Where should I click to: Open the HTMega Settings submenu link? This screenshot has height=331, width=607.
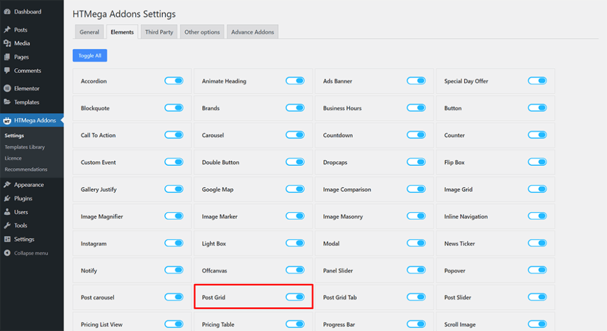click(x=14, y=136)
